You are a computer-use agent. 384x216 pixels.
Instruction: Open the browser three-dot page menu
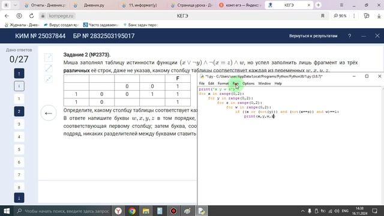(x=354, y=16)
